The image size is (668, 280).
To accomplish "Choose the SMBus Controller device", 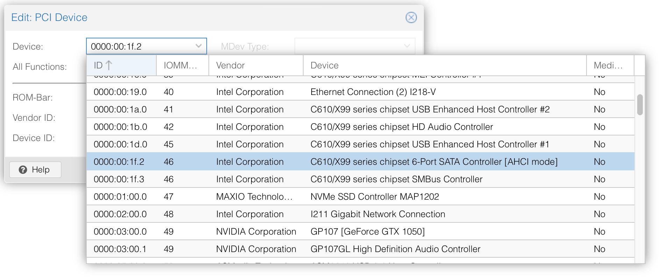I will coord(396,179).
